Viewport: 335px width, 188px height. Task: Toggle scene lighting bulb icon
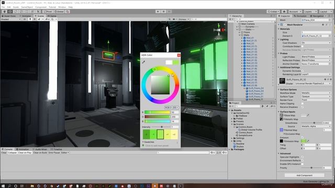(x=30, y=19)
